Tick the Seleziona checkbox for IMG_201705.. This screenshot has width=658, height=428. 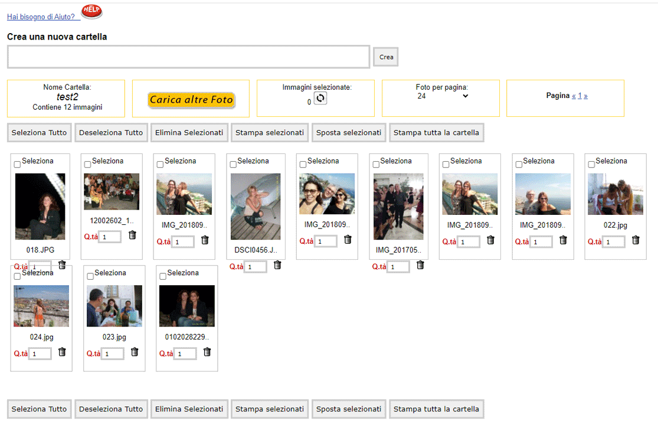click(376, 165)
